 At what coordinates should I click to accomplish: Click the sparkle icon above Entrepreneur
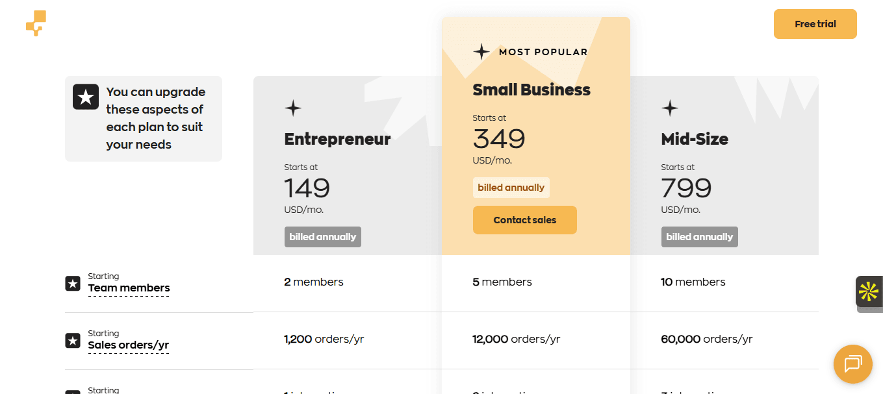(293, 108)
